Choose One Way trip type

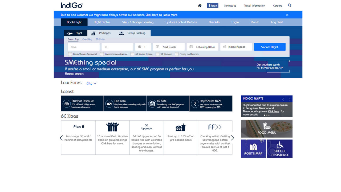click(87, 39)
